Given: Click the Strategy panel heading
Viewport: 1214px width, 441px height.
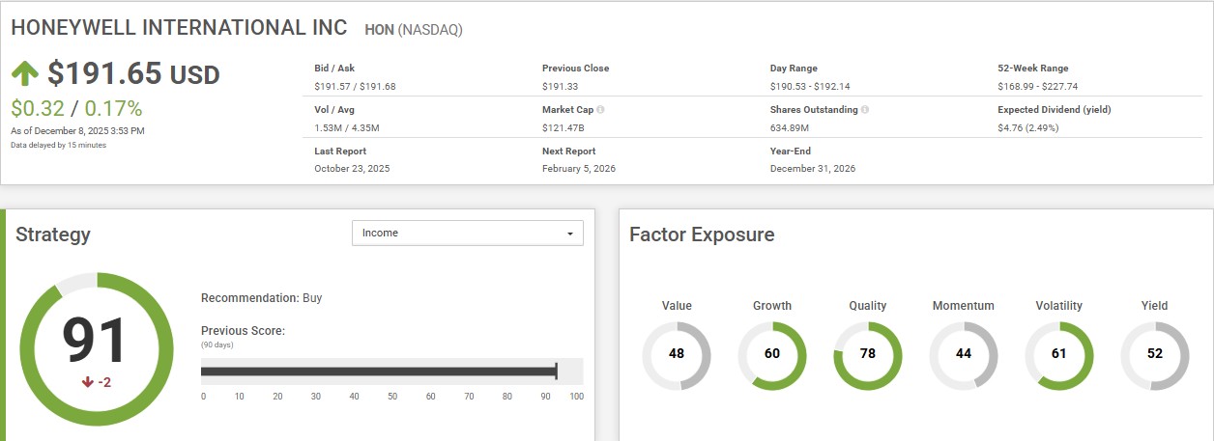Looking at the screenshot, I should click(53, 234).
